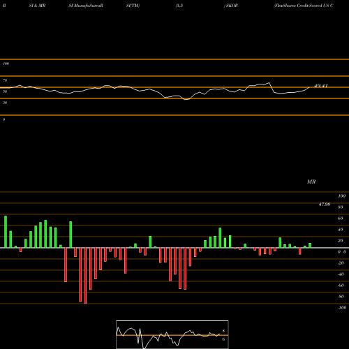Click the MR axis label -60
The height and width of the screenshot is (349, 349).
[x=341, y=285]
